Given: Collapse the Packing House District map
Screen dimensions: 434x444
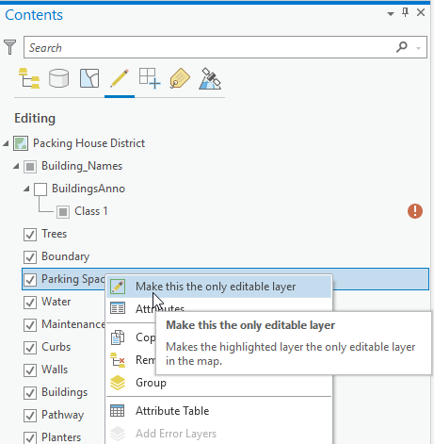Looking at the screenshot, I should (6, 143).
